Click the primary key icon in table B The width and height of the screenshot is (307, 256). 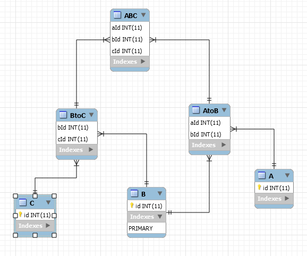click(x=132, y=206)
